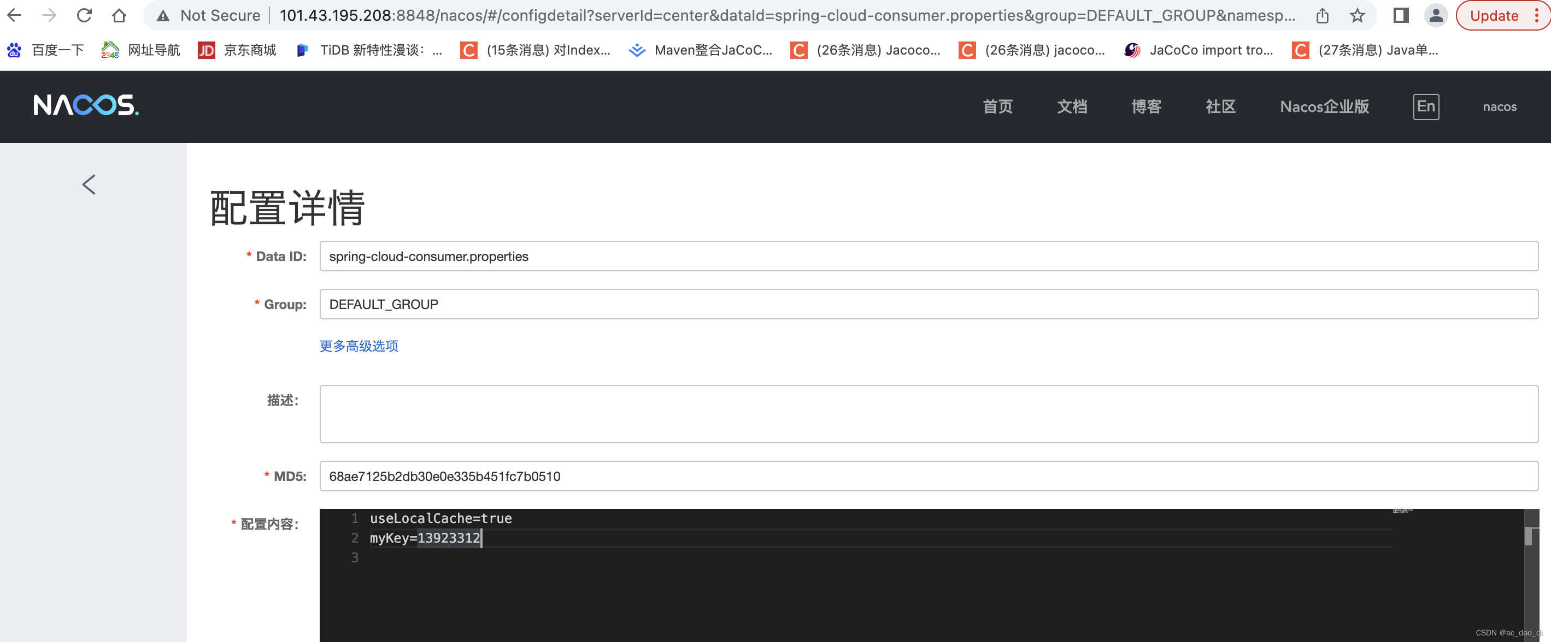
Task: Click the MD5 field
Action: (x=929, y=477)
